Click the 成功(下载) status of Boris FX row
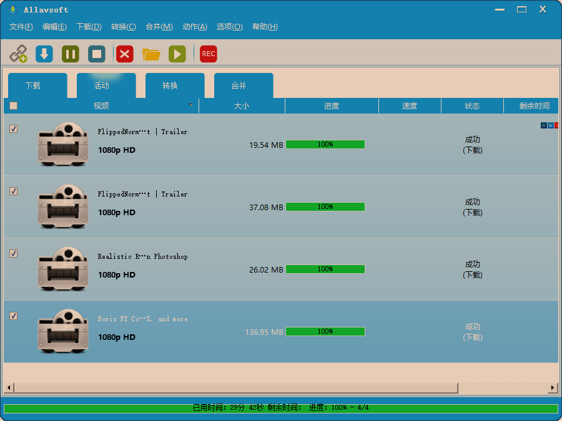This screenshot has width=562, height=421. click(x=473, y=332)
